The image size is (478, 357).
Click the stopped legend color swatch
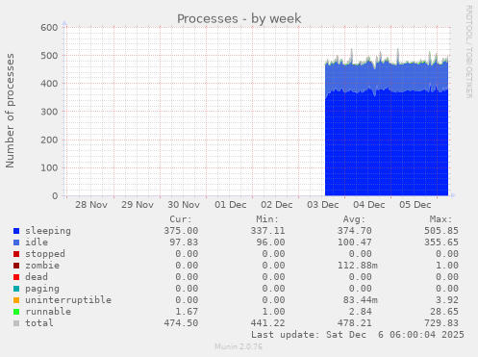tap(16, 254)
